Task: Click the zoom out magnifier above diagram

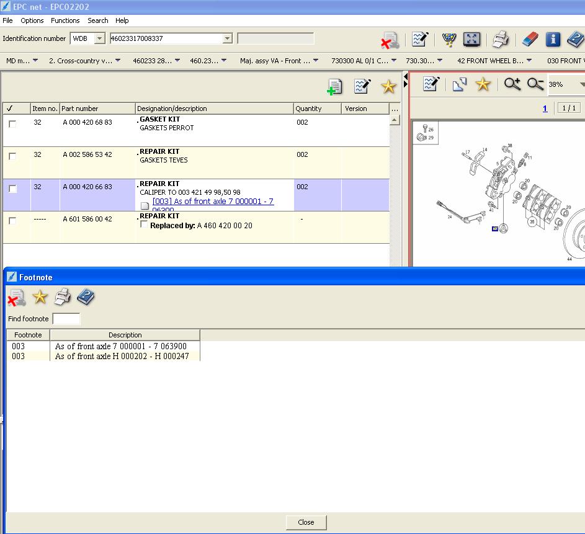Action: pyautogui.click(x=535, y=84)
